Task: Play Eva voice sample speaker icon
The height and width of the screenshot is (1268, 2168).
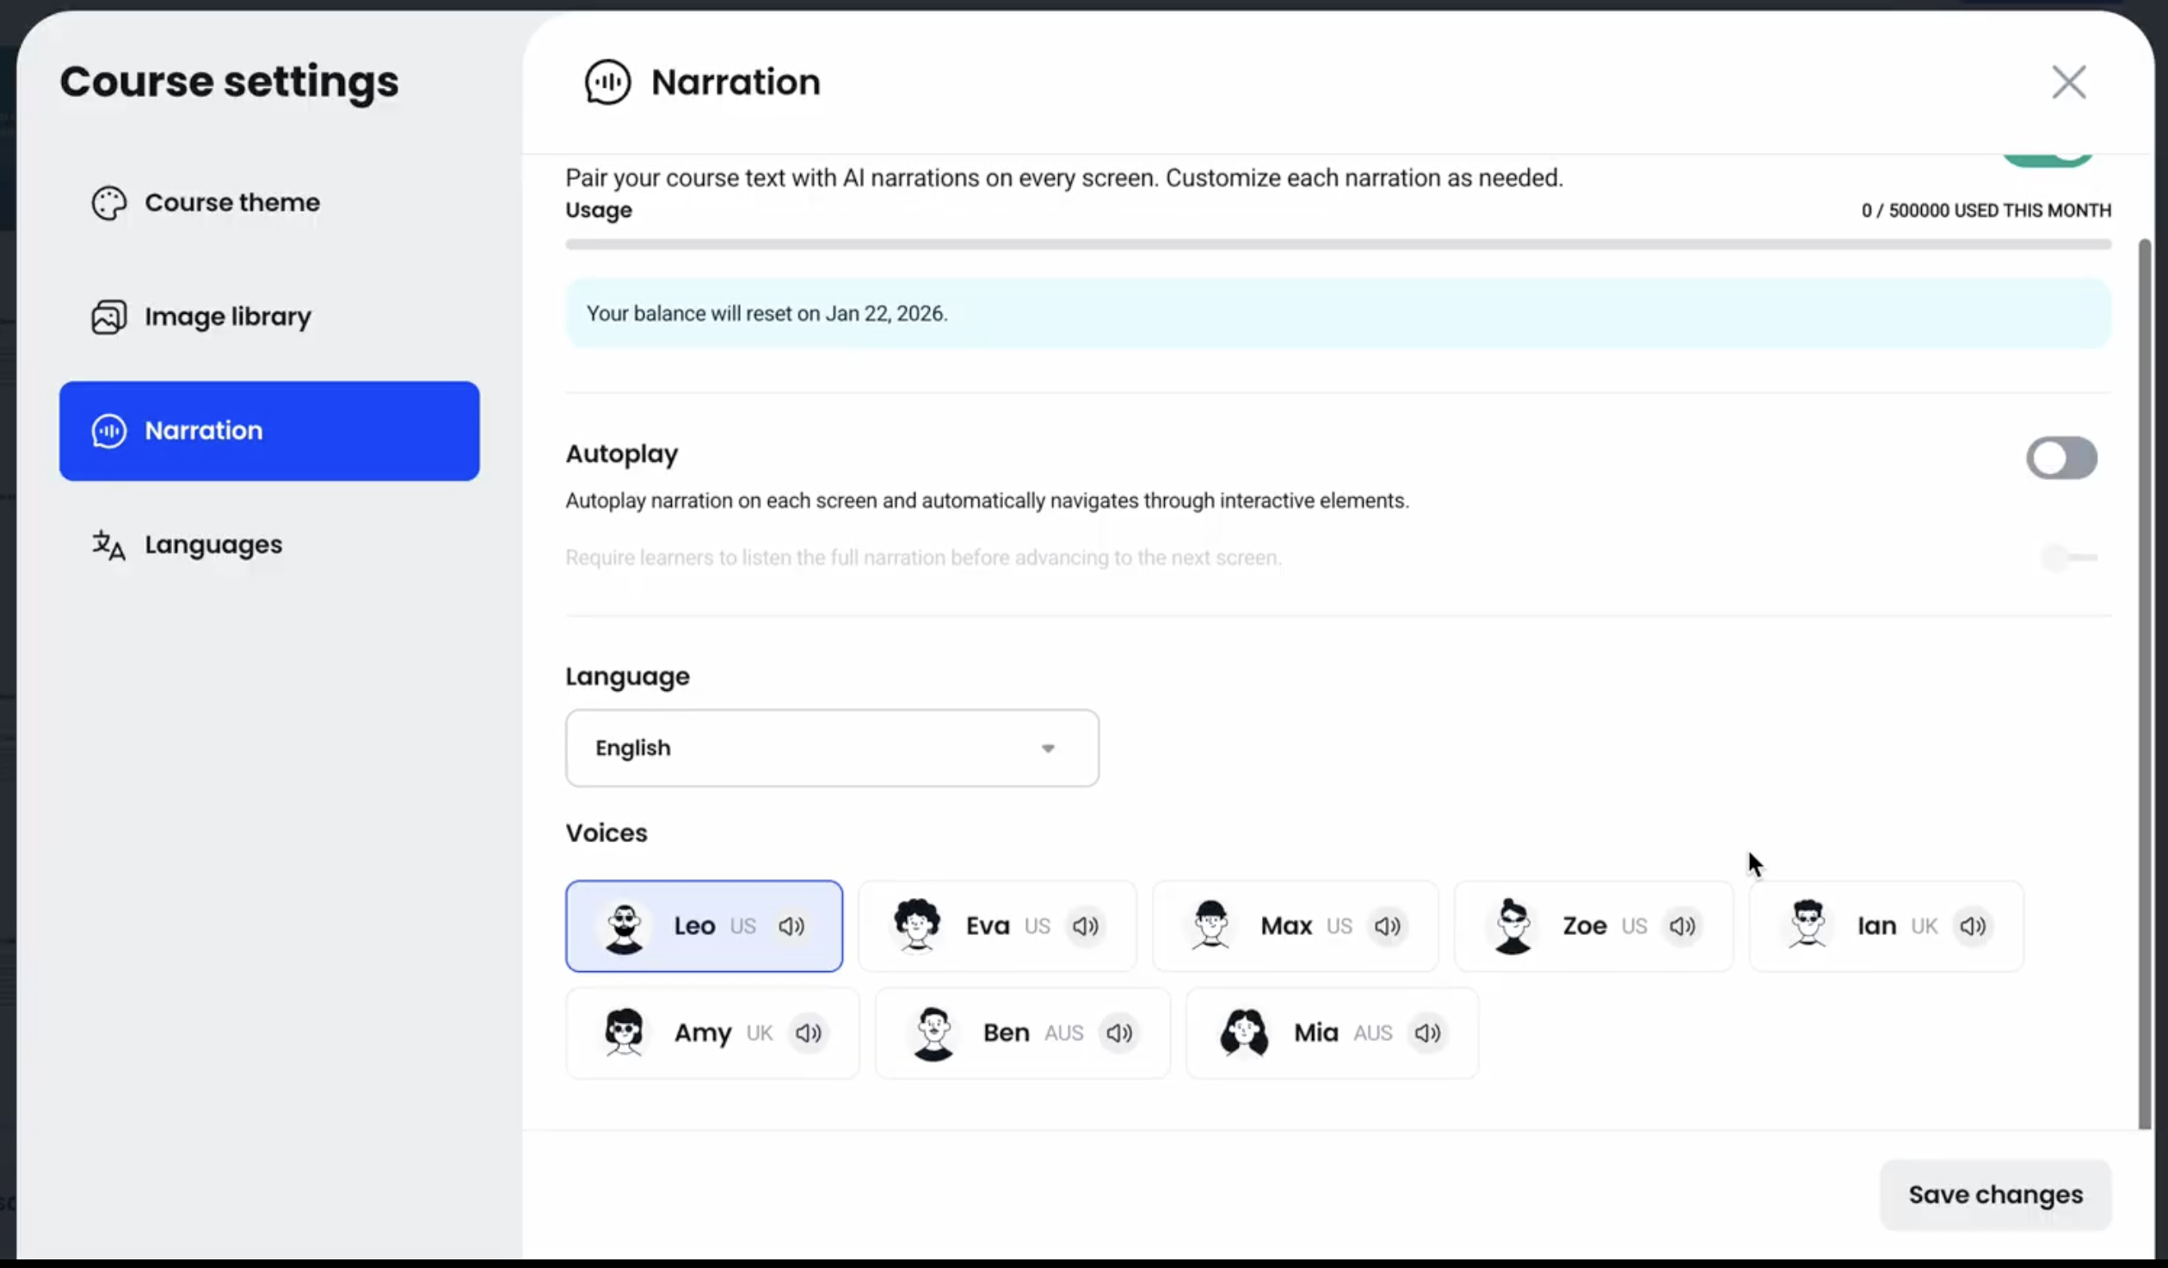Action: (x=1086, y=926)
